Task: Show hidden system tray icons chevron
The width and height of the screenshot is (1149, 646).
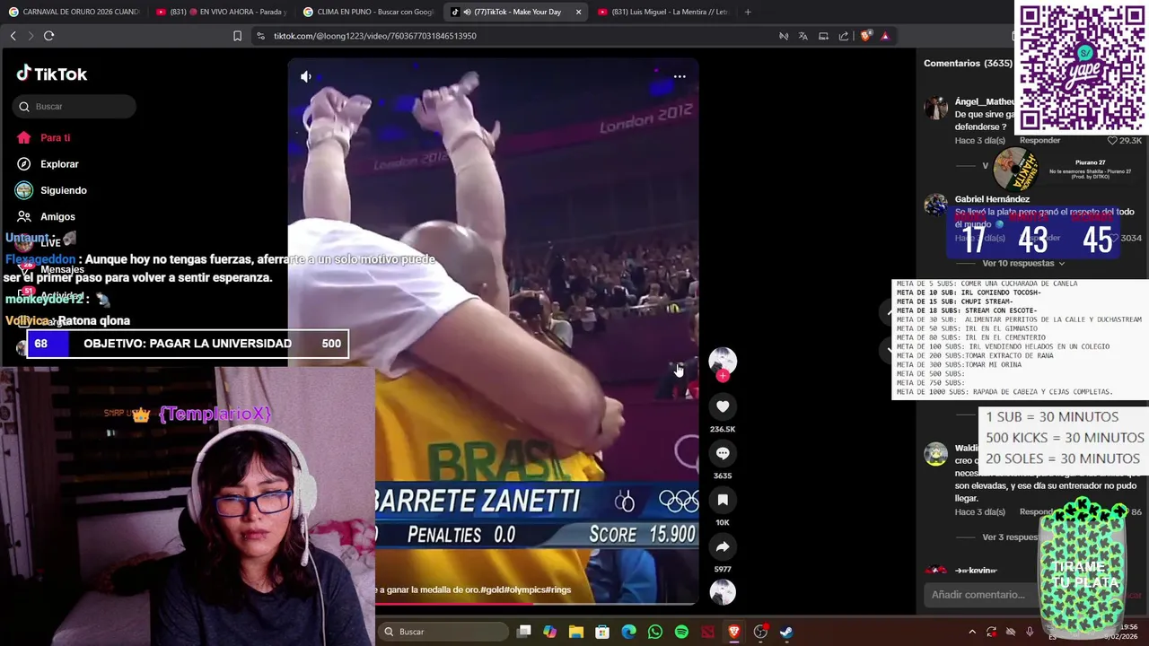Action: pos(971,632)
